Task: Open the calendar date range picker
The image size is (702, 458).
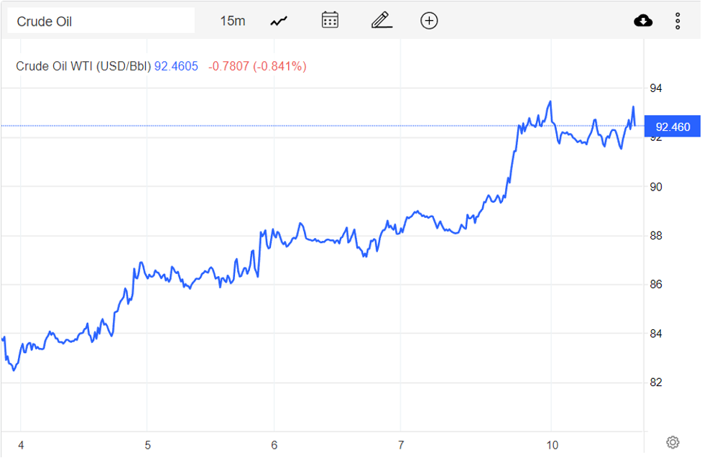Action: click(330, 20)
